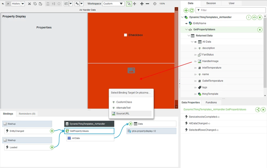The image size is (267, 168).
Task: Click the paste clipboard icon
Action: click(x=40, y=3)
